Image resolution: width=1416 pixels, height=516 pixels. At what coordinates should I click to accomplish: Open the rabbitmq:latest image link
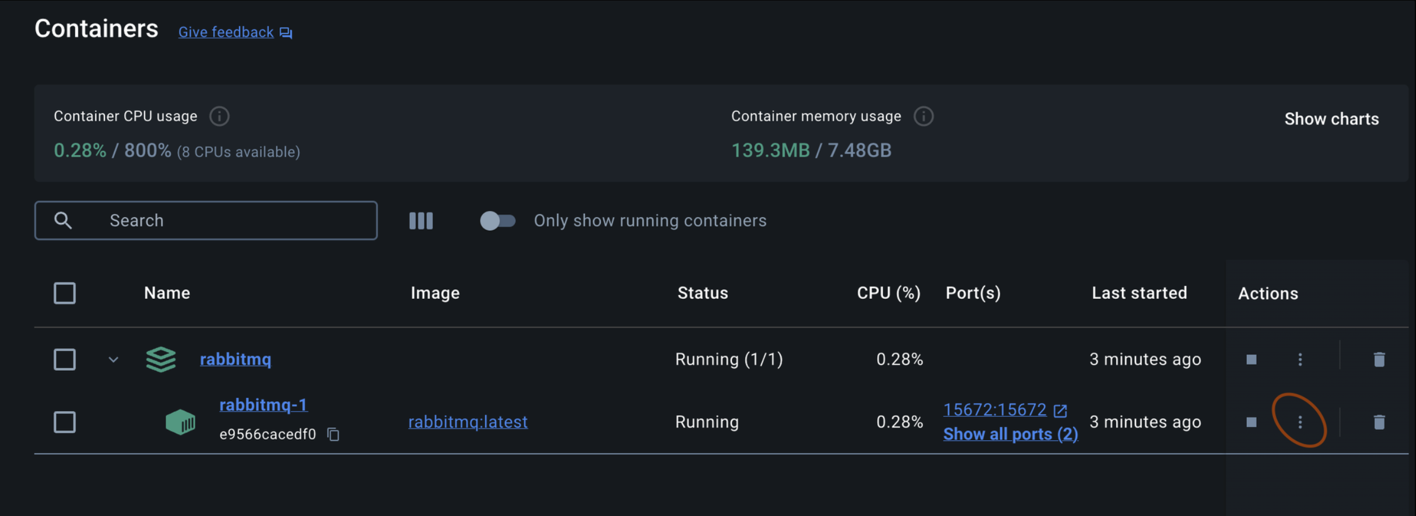[x=468, y=422]
